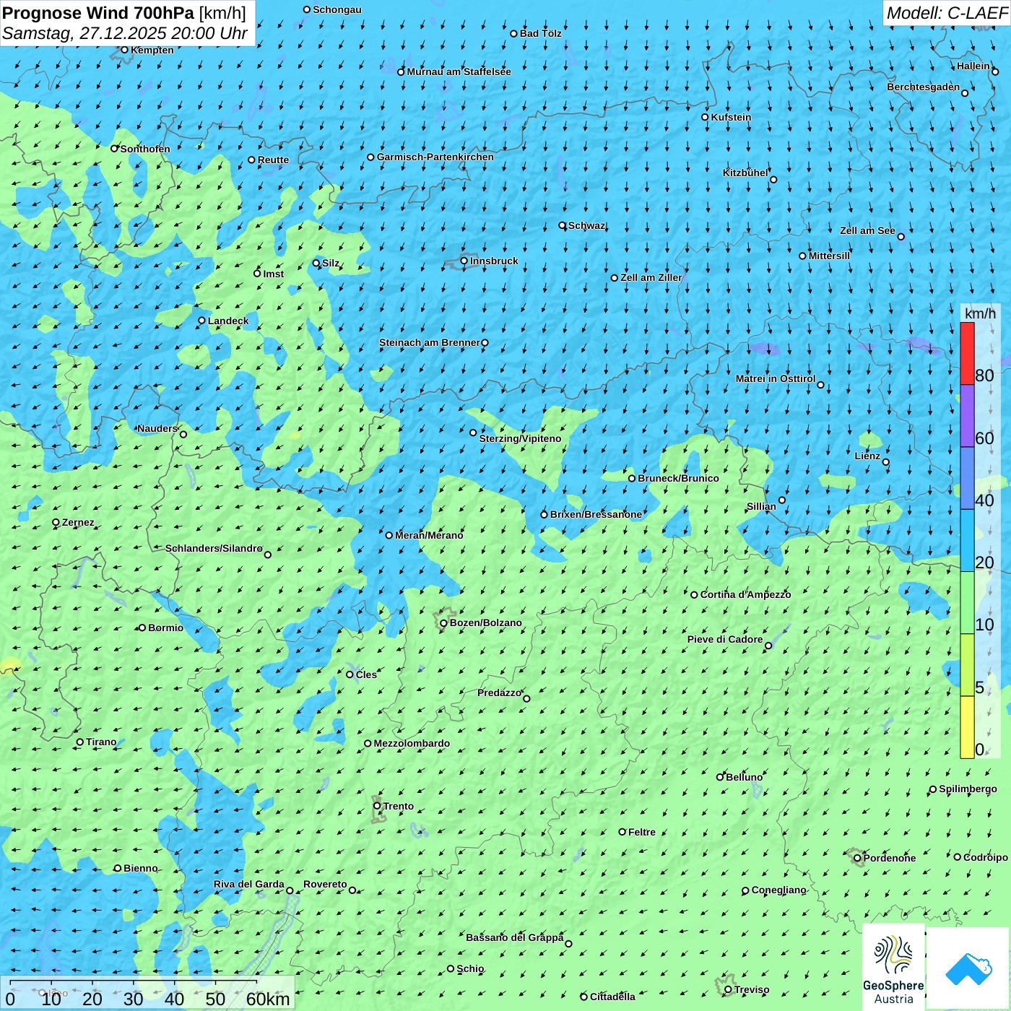The width and height of the screenshot is (1011, 1011).
Task: Click the Codroipo label
Action: 986,857
